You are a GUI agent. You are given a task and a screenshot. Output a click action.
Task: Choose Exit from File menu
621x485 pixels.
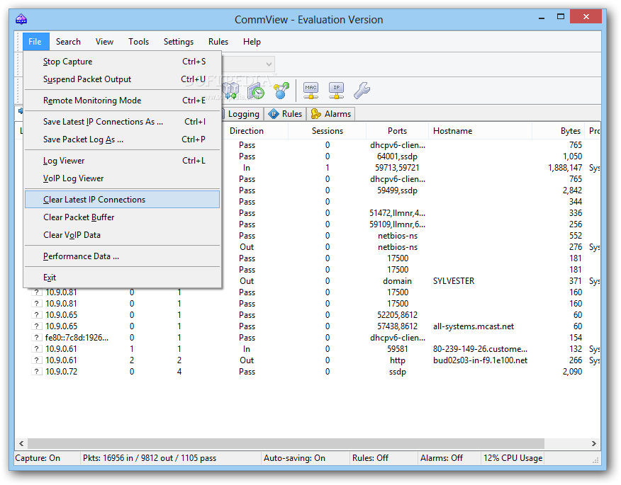(122, 278)
